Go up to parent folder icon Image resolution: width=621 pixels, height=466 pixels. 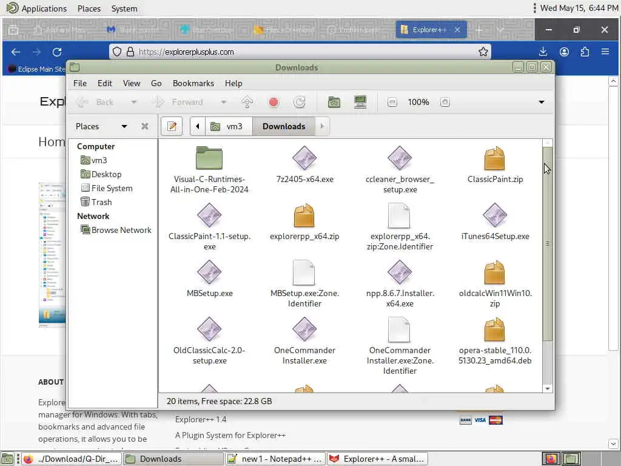(x=247, y=102)
